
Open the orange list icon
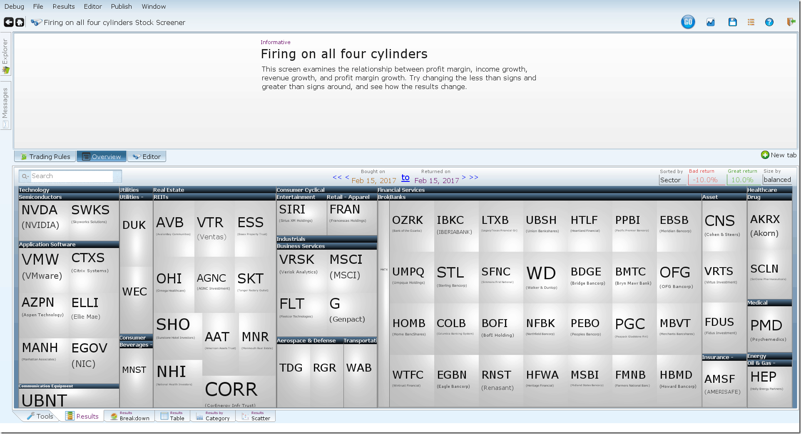[751, 22]
